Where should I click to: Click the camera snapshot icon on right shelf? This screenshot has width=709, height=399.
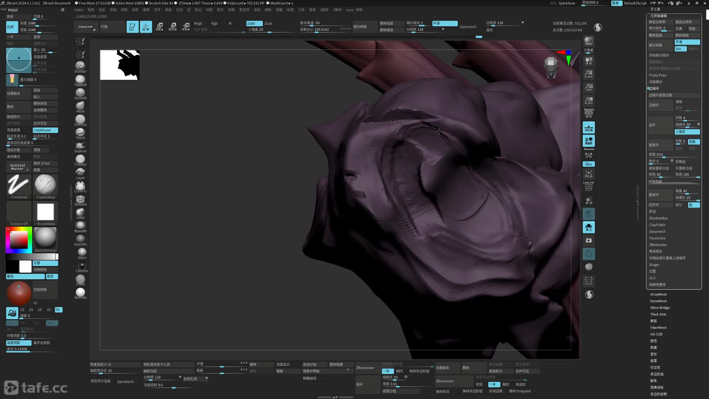[589, 241]
